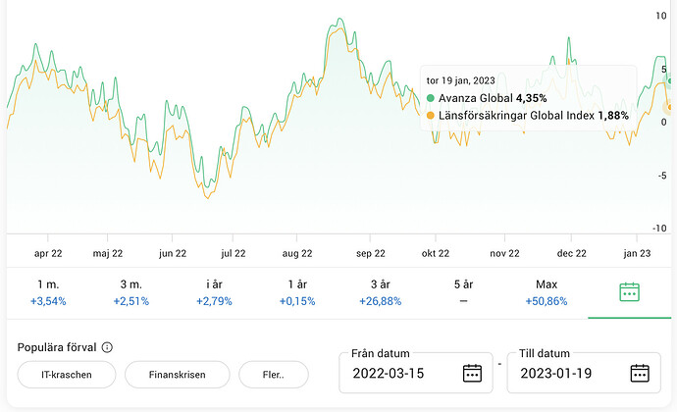Click the +0,15% return value
677x412 pixels.
pos(297,301)
